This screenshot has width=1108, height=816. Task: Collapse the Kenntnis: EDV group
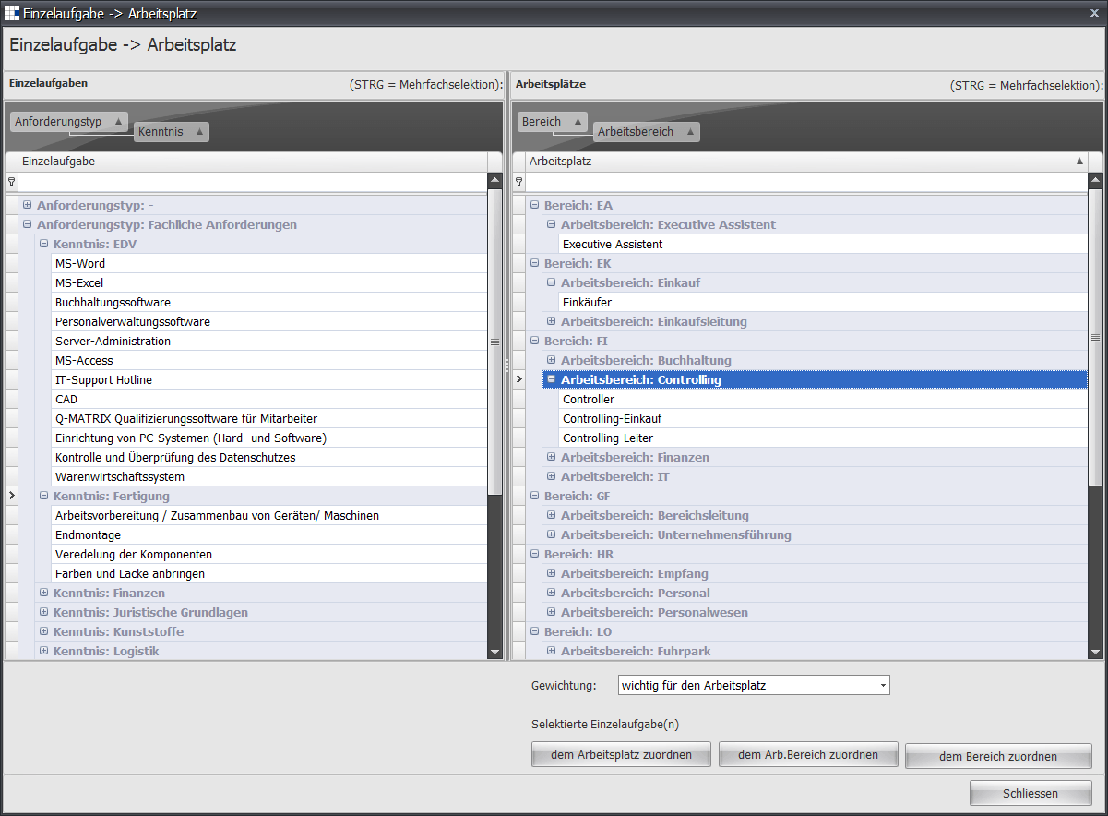click(44, 245)
